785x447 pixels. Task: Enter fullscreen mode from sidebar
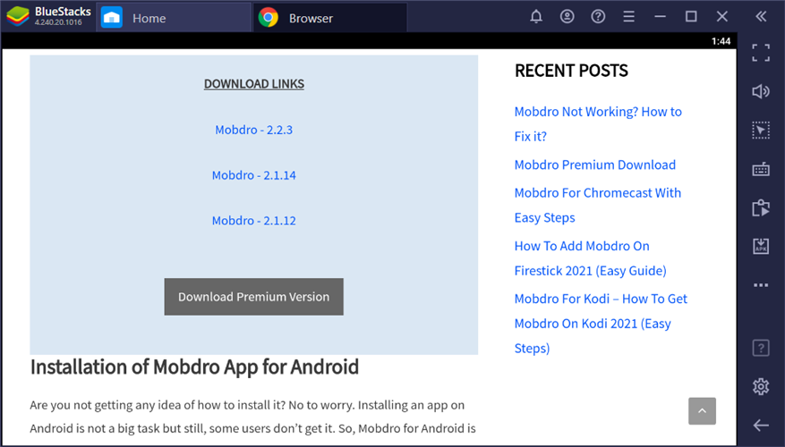pyautogui.click(x=761, y=53)
